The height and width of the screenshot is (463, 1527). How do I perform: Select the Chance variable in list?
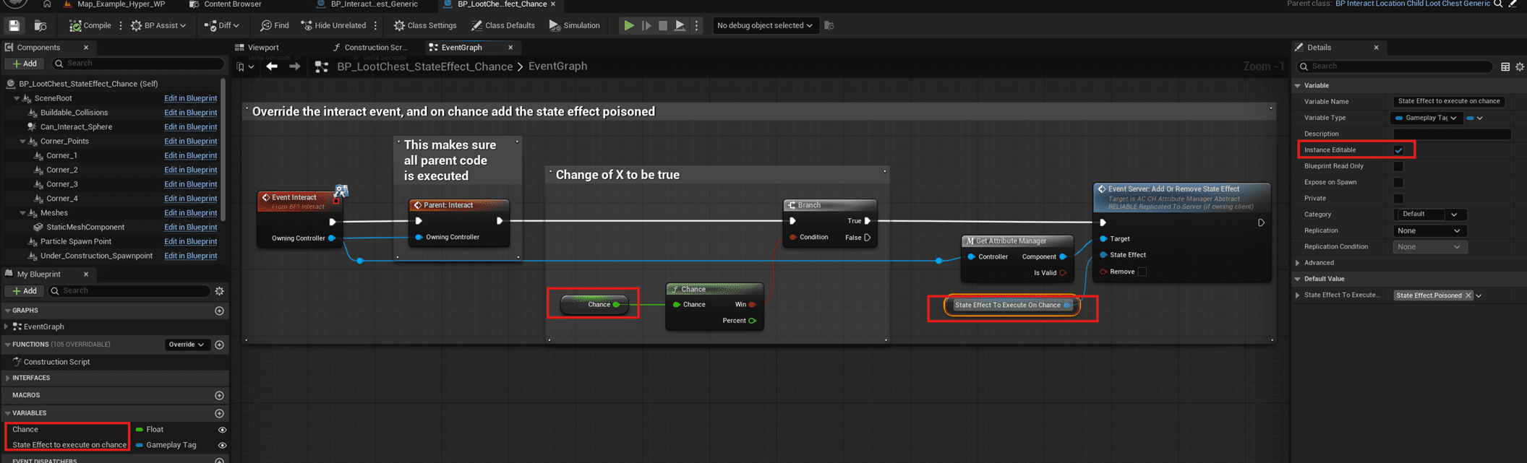click(25, 429)
